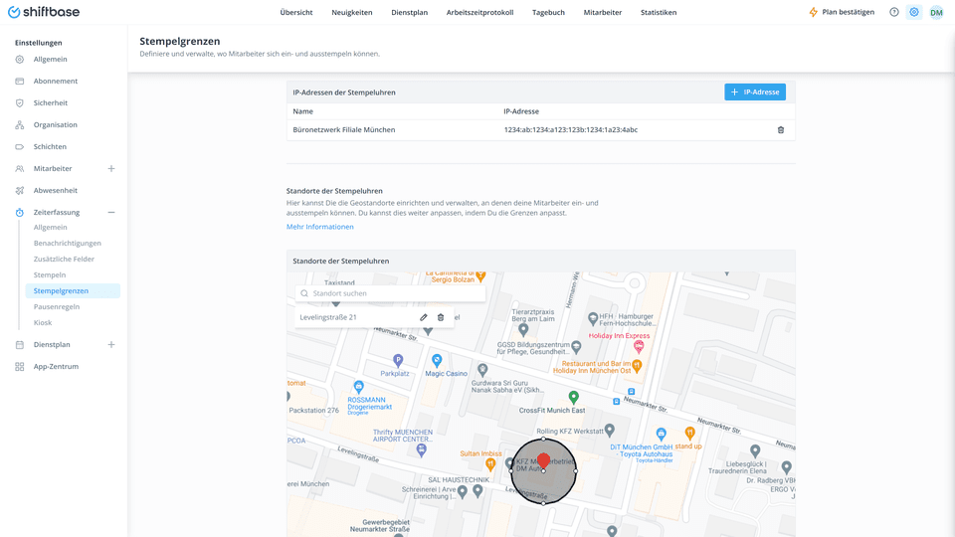Open the Tagebuch menu
The width and height of the screenshot is (955, 537).
tap(548, 12)
